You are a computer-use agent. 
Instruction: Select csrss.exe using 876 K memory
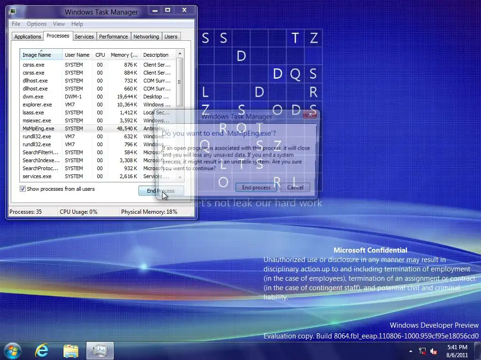pyautogui.click(x=98, y=65)
